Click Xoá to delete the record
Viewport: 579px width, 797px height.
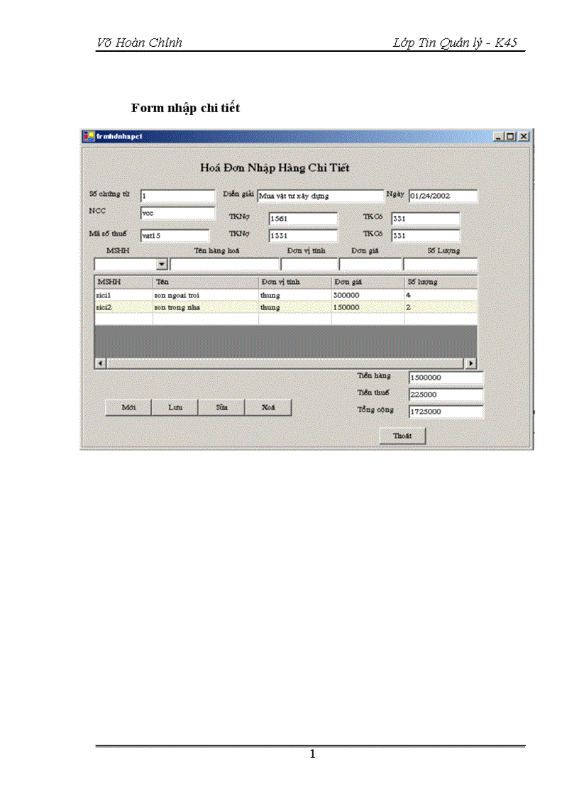[268, 407]
